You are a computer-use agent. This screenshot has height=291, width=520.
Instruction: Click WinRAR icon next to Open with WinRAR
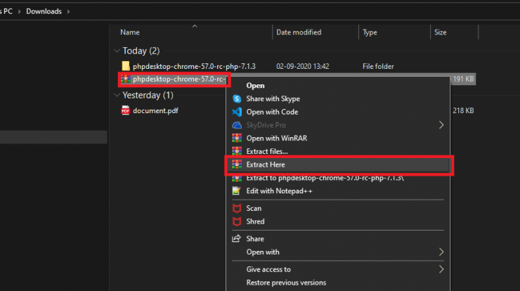pyautogui.click(x=237, y=138)
